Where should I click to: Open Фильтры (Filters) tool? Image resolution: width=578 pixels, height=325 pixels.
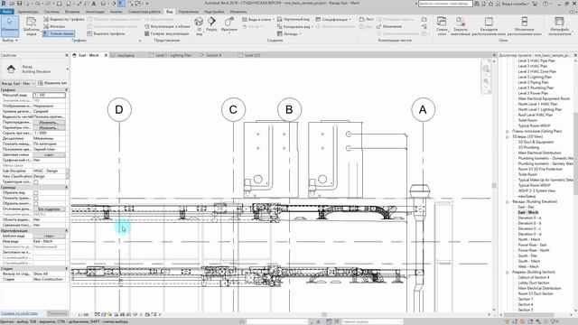tap(54, 26)
